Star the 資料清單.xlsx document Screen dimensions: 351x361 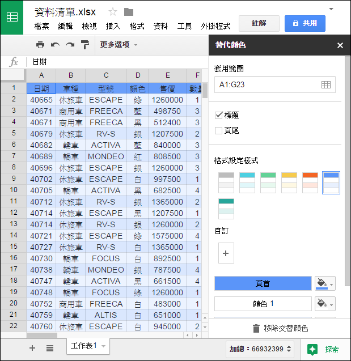click(113, 12)
